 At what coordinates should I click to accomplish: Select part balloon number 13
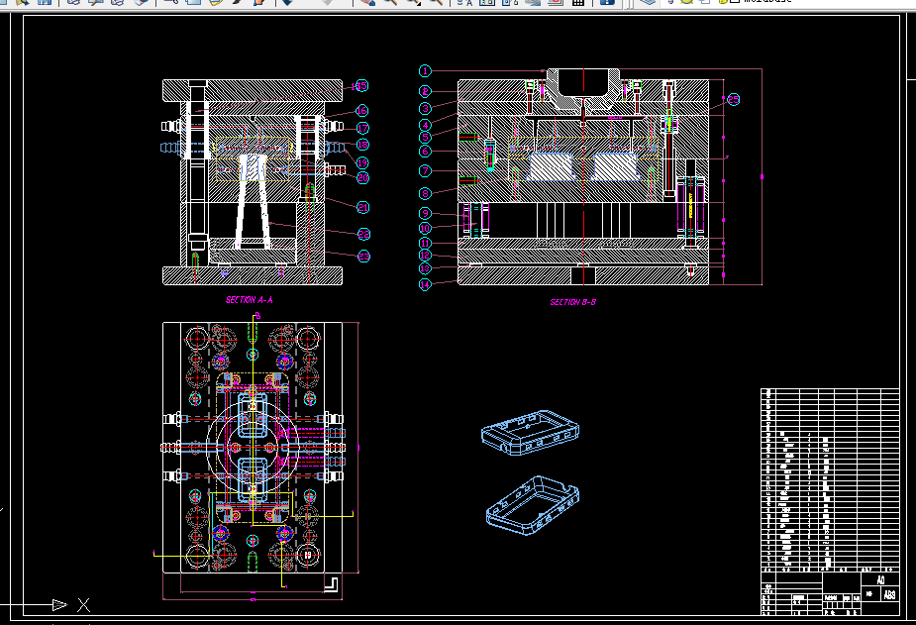[425, 268]
